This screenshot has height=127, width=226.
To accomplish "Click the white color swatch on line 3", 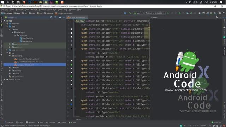I will pos(71,29).
